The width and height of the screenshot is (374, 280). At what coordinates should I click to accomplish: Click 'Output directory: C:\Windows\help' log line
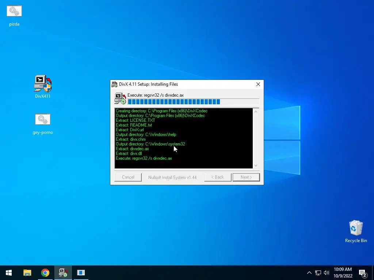click(x=146, y=135)
